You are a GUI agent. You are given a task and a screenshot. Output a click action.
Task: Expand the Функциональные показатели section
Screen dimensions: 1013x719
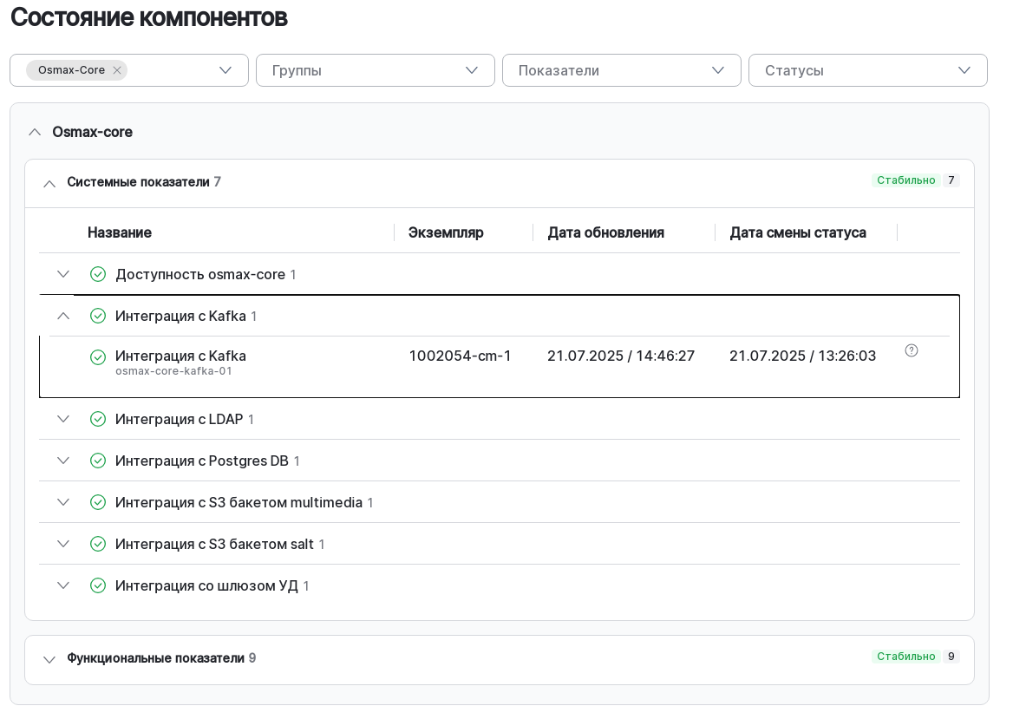tap(49, 659)
